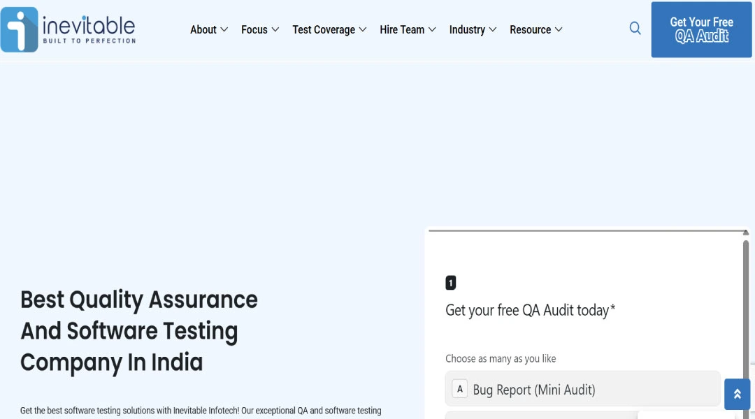Screen dimensions: 755x419
Task: Click the Get Your Free QA Audit button
Action: click(701, 29)
